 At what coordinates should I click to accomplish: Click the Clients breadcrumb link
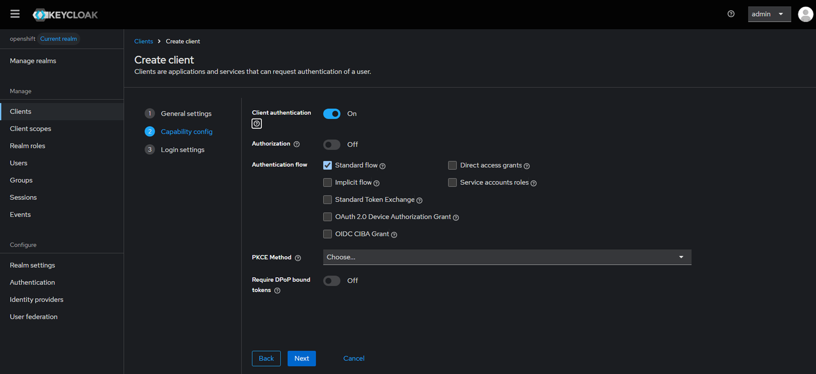[143, 41]
